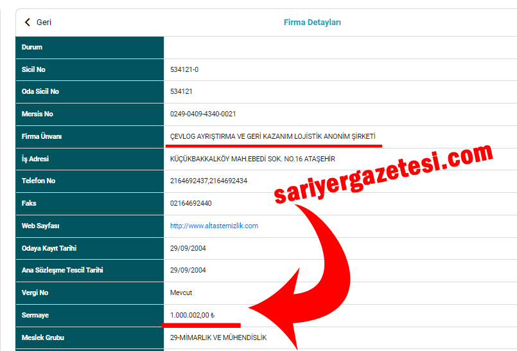Click the ÇEVLOG company title text
Viewport: 517px width, 351px height.
point(272,136)
